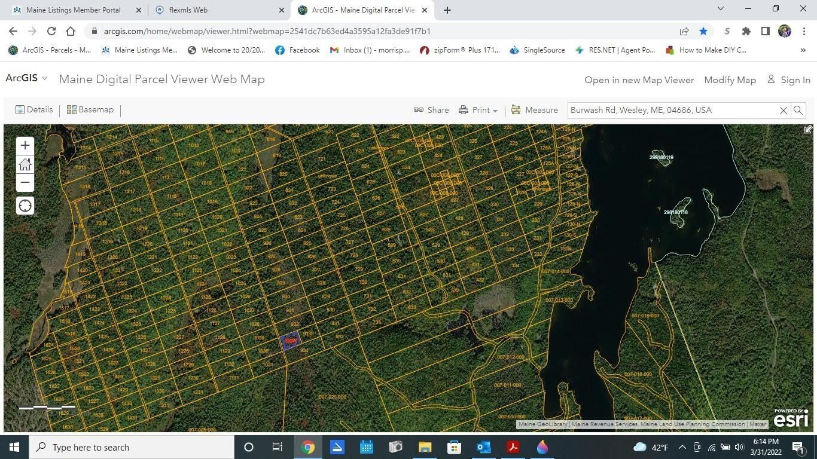817x459 pixels.
Task: Click the Modify Map link
Action: 730,80
